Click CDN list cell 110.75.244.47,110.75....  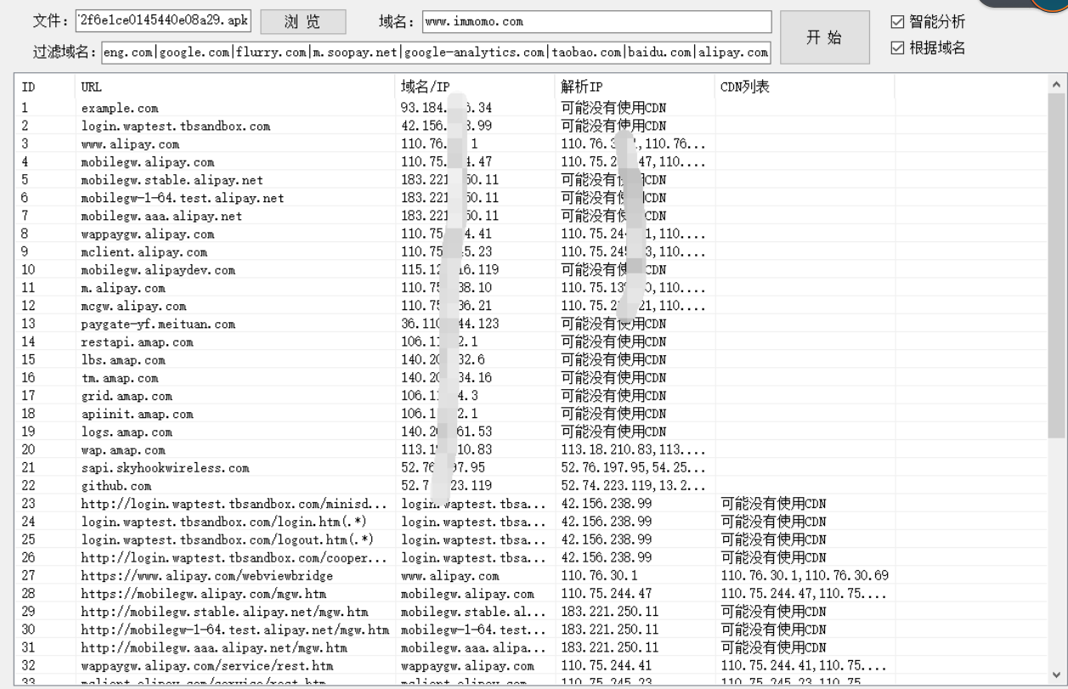[x=803, y=594]
